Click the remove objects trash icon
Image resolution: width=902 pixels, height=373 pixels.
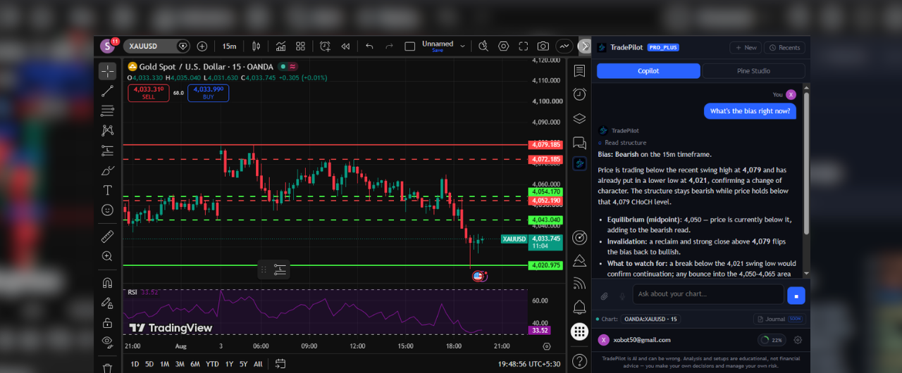(x=107, y=367)
